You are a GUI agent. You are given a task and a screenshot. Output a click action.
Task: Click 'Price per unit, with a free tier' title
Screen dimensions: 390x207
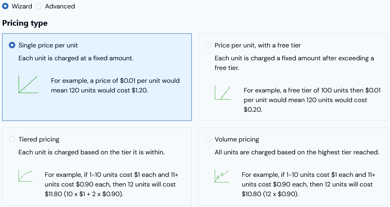(258, 45)
